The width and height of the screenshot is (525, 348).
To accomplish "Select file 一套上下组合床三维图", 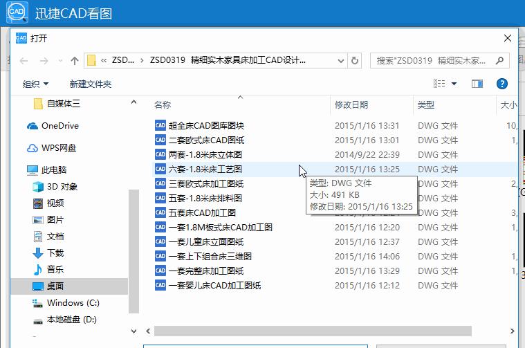I will pyautogui.click(x=210, y=256).
